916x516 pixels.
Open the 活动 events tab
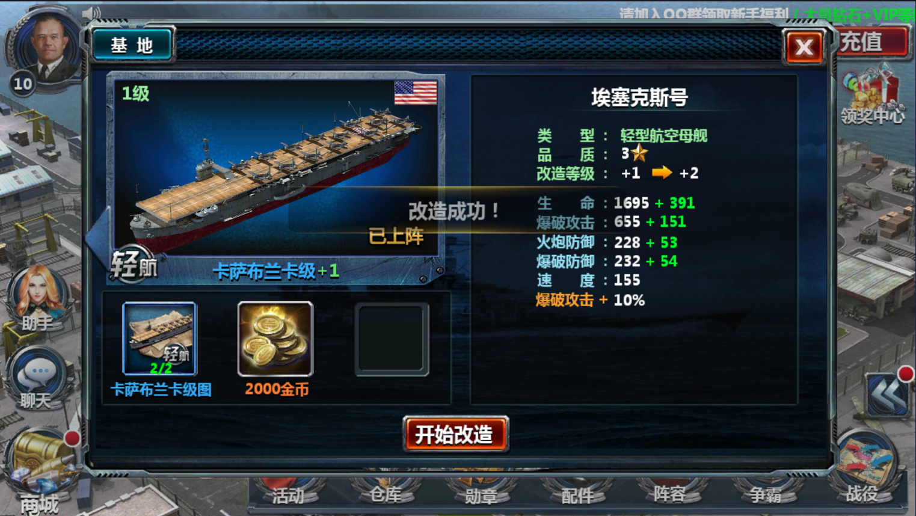pyautogui.click(x=287, y=493)
